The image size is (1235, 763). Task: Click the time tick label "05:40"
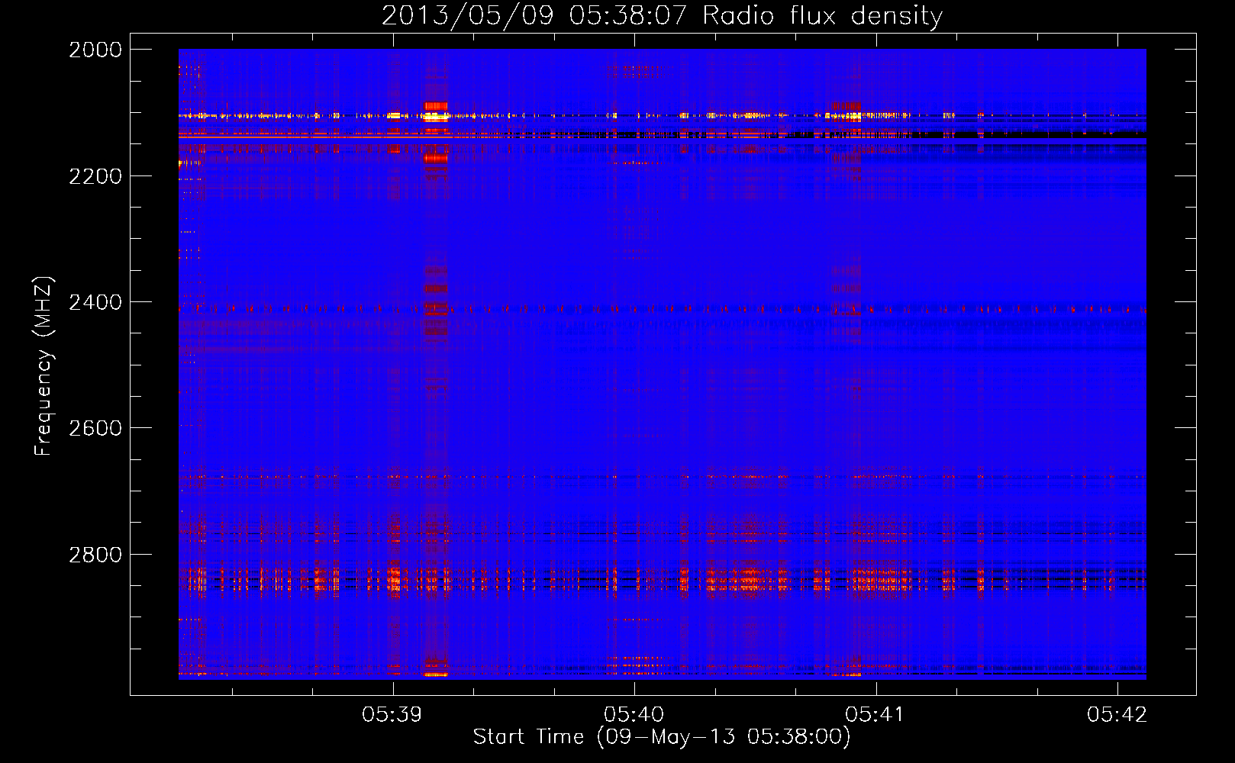[634, 715]
